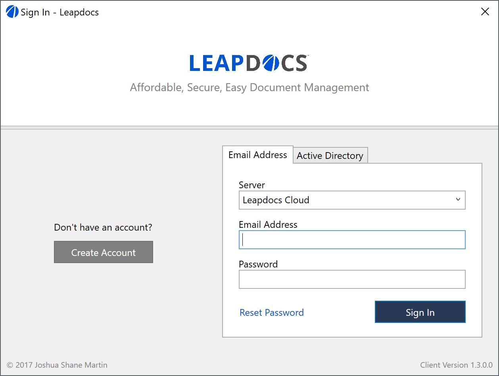
Task: Open the Server dropdown list
Action: tap(352, 200)
